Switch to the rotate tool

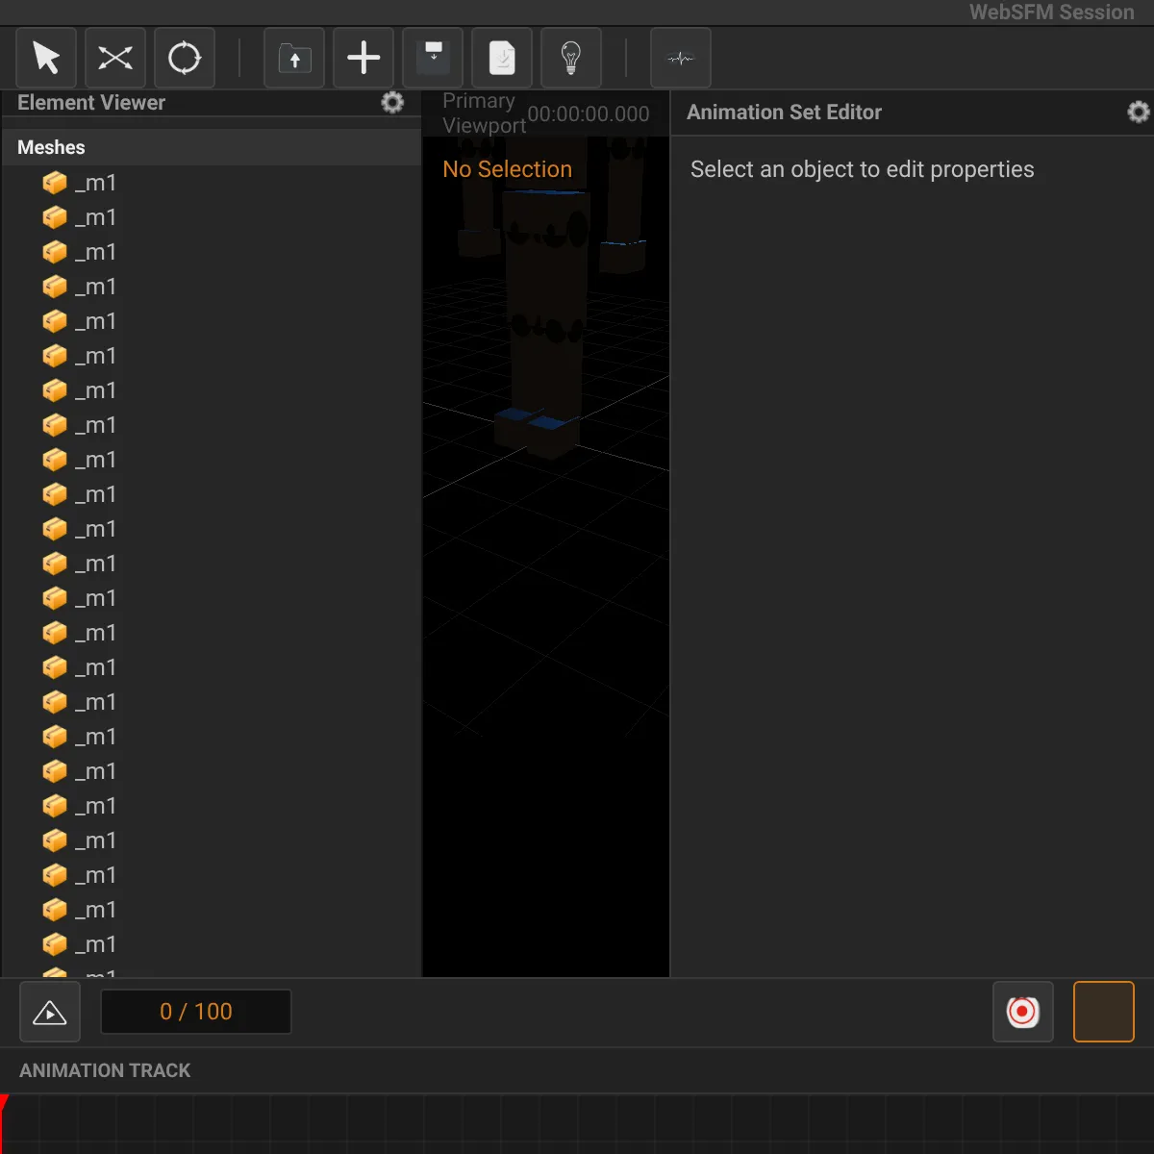point(184,58)
